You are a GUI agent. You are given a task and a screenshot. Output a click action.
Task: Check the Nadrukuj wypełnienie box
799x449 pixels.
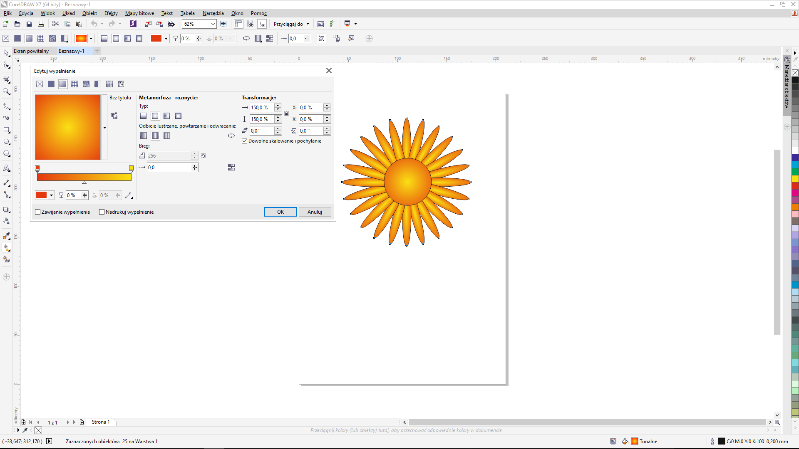point(102,212)
